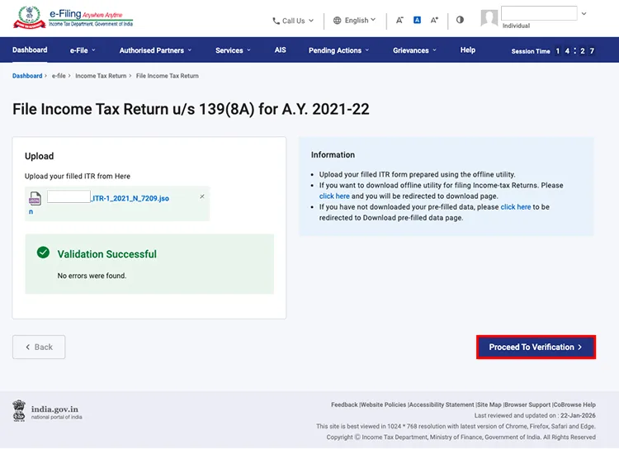Click the File Income Tax Return breadcrumb

(x=168, y=76)
